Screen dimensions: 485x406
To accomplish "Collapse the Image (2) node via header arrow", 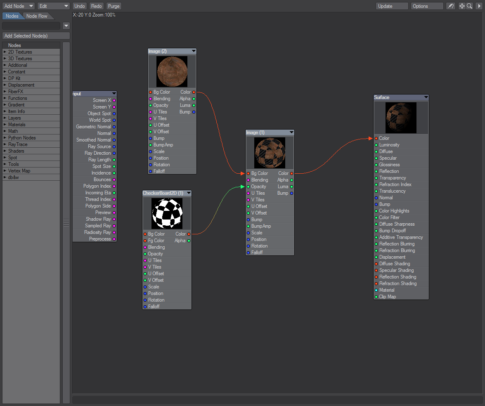I will tap(193, 51).
